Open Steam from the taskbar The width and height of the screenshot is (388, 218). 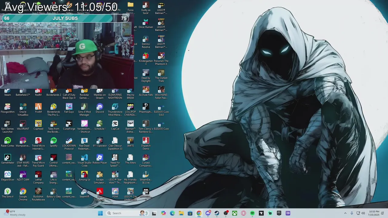pos(217,213)
